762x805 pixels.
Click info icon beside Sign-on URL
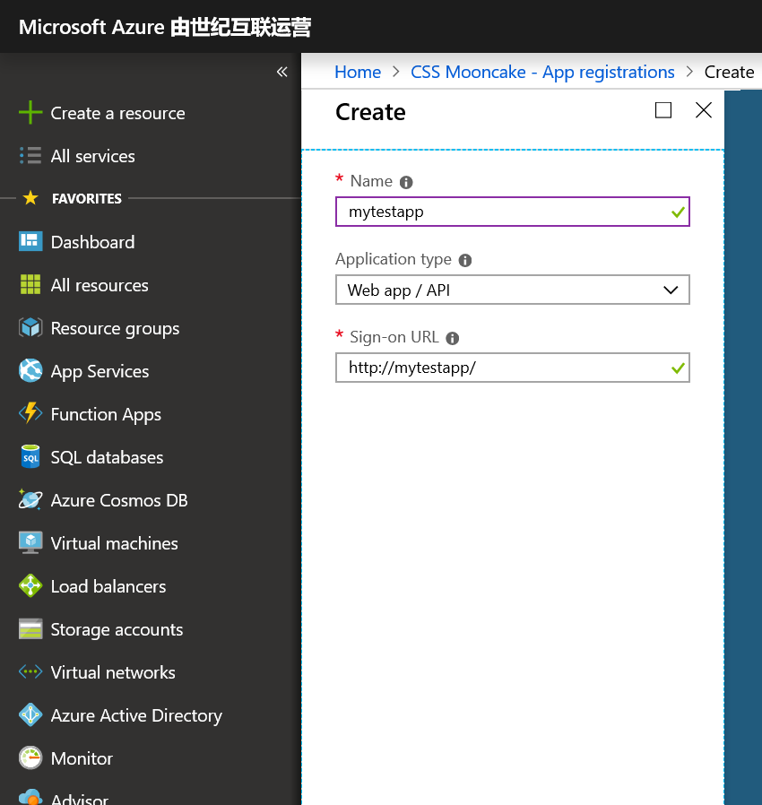[453, 339]
